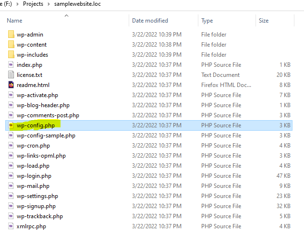
Task: Sort files by the Size column
Action: (264, 21)
